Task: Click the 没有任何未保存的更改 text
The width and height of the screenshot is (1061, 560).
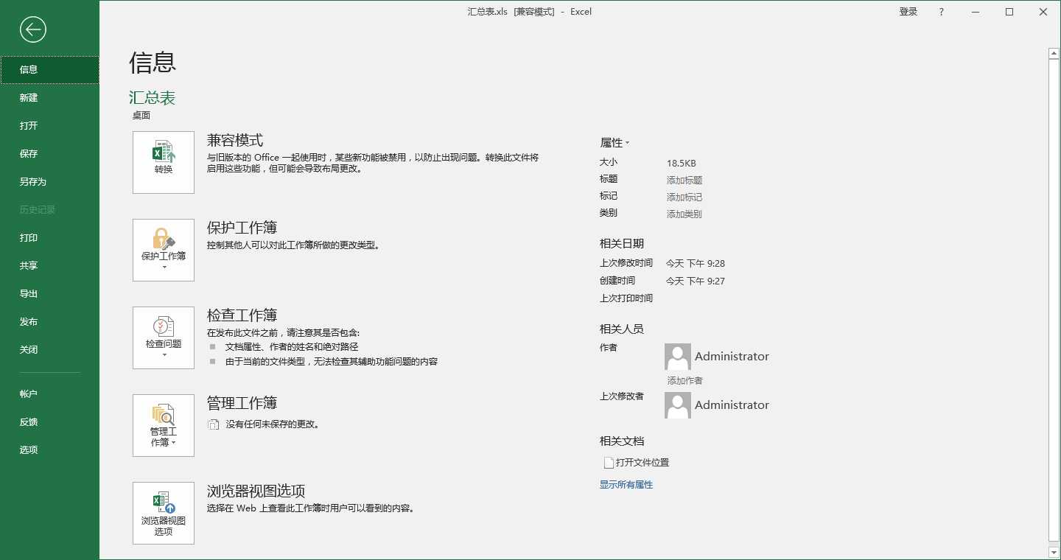Action: pyautogui.click(x=273, y=424)
